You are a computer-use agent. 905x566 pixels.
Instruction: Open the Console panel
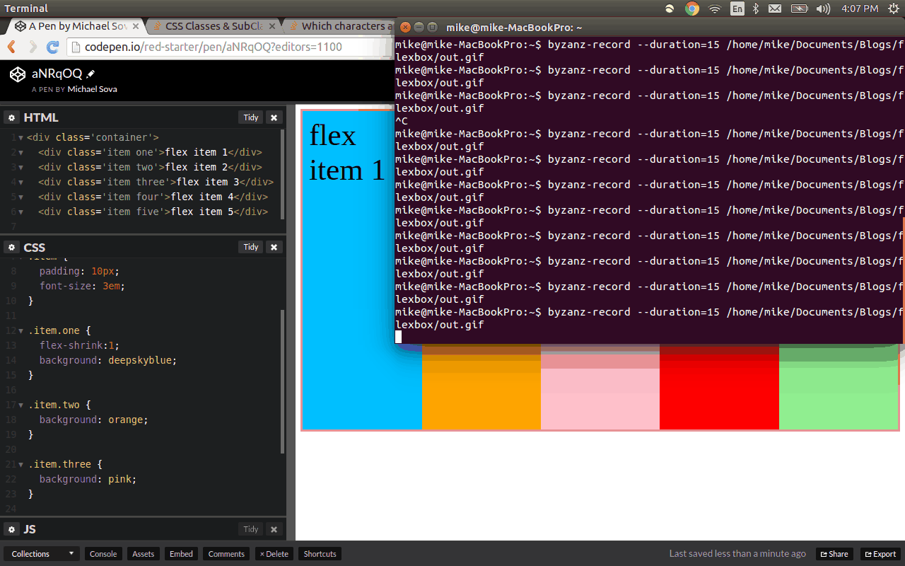click(x=103, y=554)
